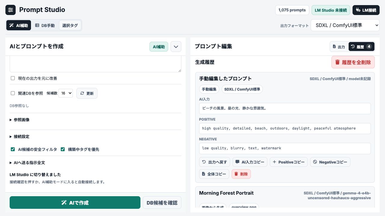This screenshot has height=216, width=385.
Task: Click the 手動編集 tag chip
Action: (209, 89)
